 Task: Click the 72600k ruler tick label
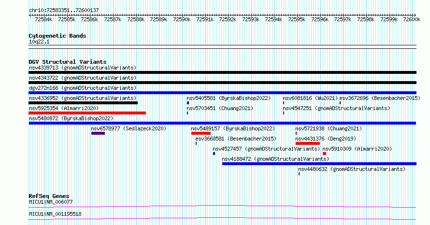[x=412, y=19]
